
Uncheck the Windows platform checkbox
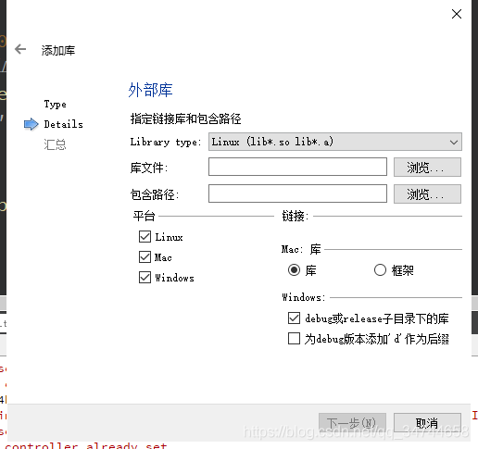[145, 278]
